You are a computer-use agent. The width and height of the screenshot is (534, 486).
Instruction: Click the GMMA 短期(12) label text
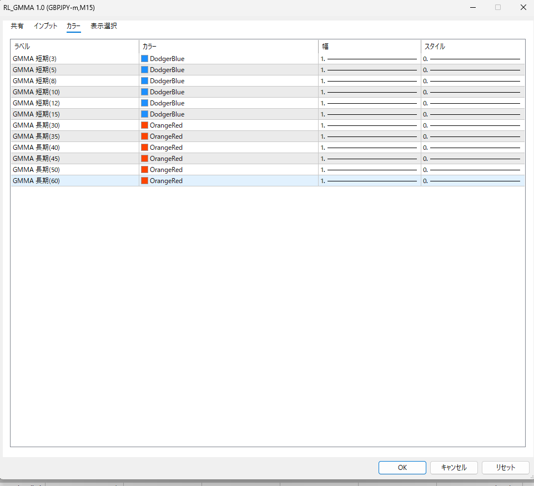(36, 103)
